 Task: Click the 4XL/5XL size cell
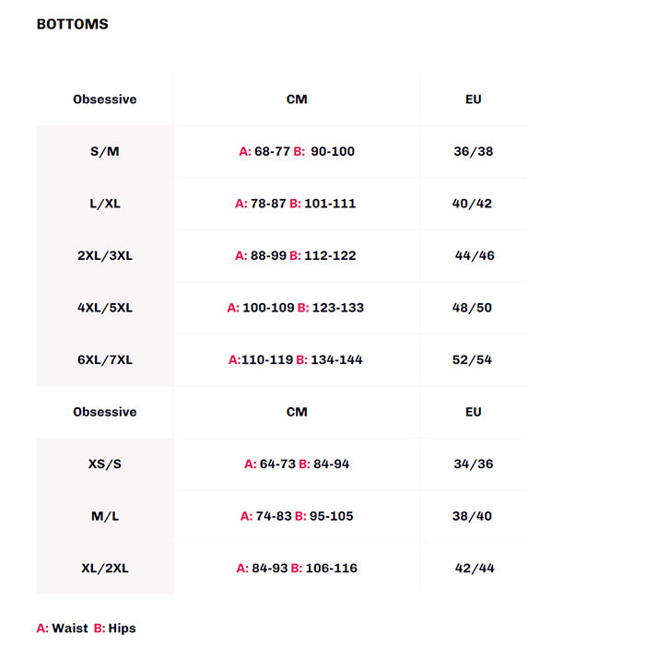tap(105, 308)
